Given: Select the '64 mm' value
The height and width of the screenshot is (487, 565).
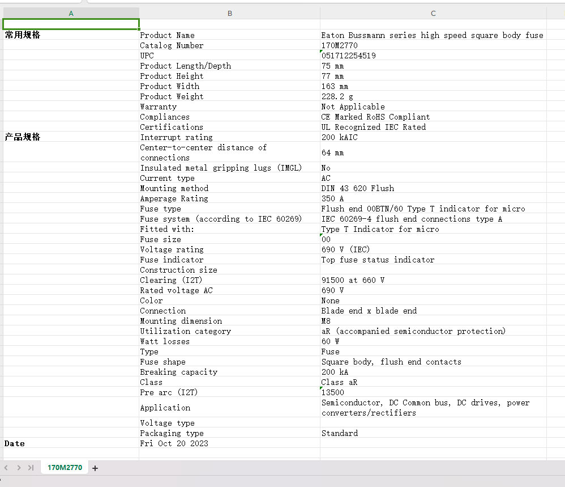Looking at the screenshot, I should (x=433, y=153).
